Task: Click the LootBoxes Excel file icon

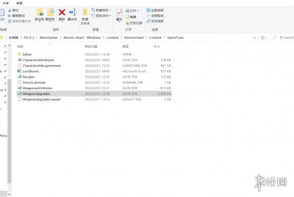Action: click(19, 71)
